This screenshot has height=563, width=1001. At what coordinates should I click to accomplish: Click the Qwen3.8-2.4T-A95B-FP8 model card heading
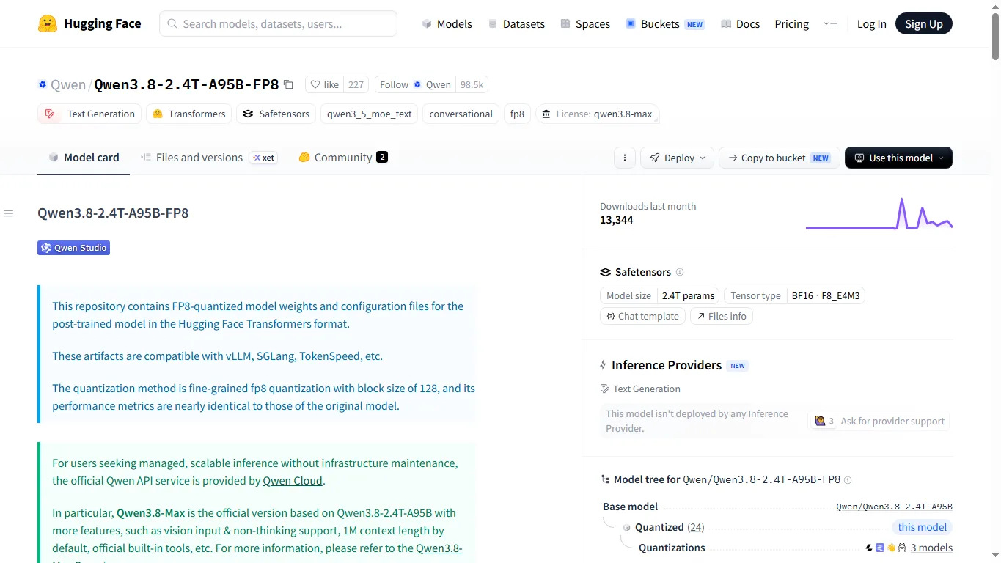coord(113,213)
